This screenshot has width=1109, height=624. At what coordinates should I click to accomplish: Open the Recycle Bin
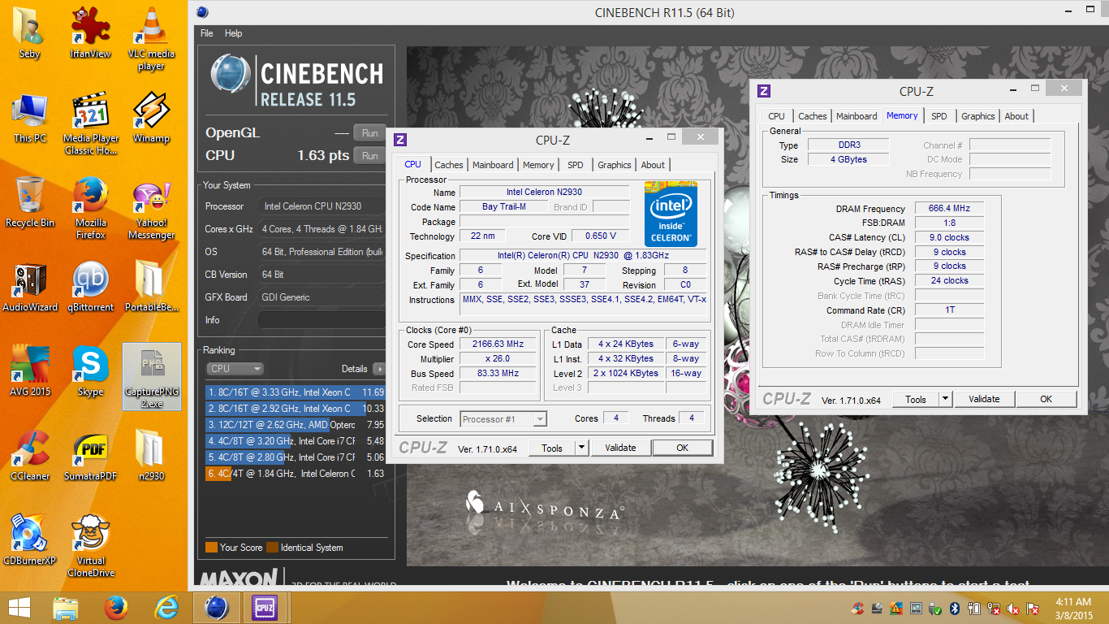[x=30, y=201]
